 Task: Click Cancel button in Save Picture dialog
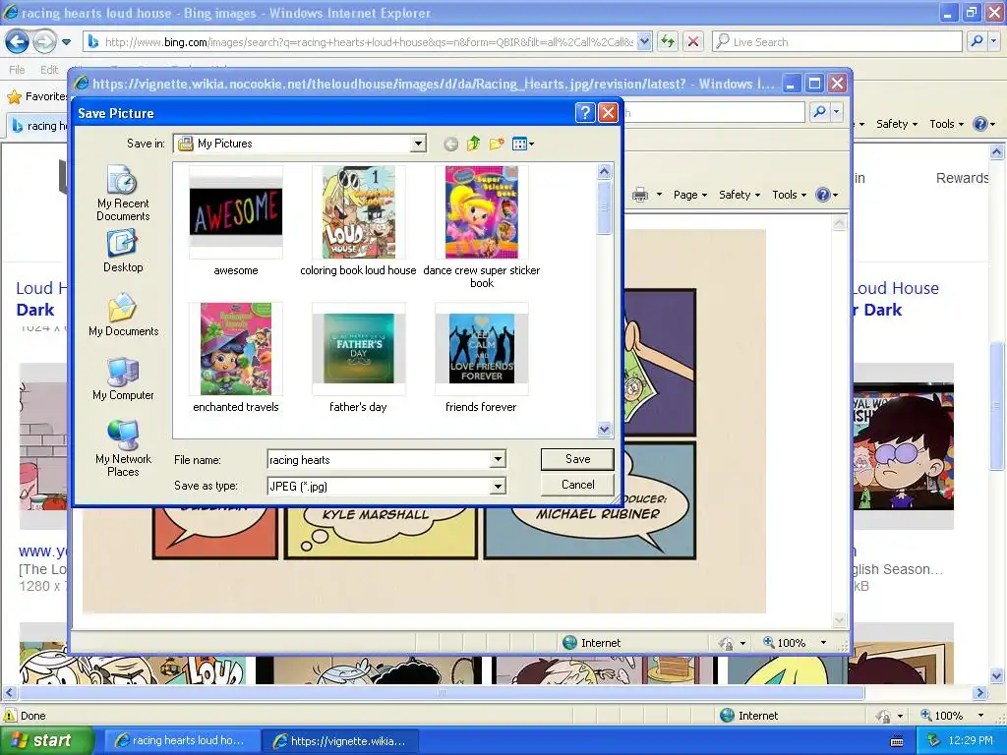(577, 485)
